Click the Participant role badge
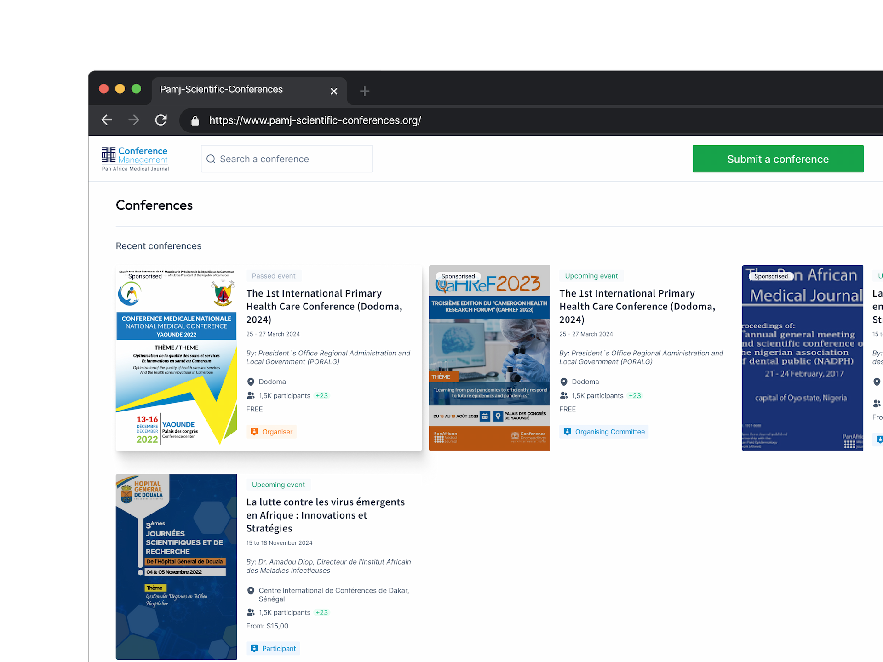 pos(273,648)
